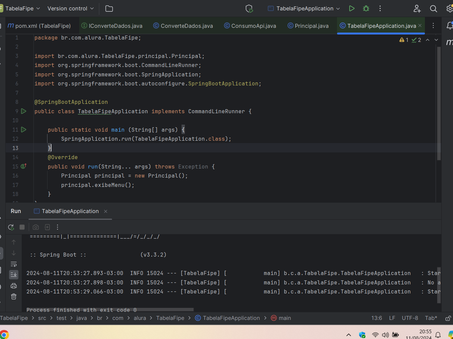Navigate up the stack trace arrow

14,242
